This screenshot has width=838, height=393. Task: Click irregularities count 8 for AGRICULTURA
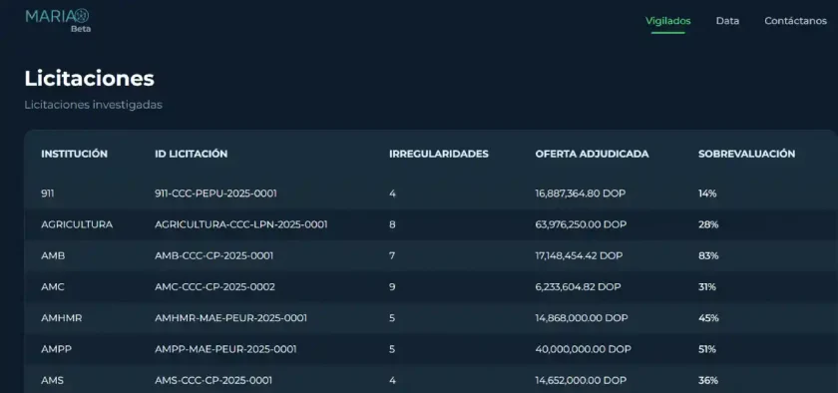coord(392,224)
